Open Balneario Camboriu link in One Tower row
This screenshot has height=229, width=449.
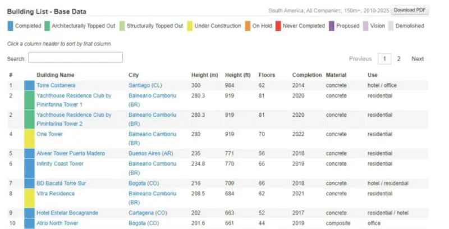152,138
